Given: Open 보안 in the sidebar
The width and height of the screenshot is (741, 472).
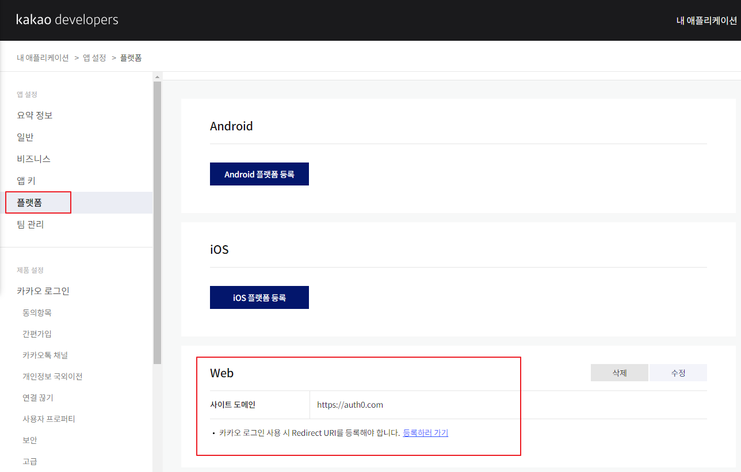Looking at the screenshot, I should pyautogui.click(x=30, y=440).
